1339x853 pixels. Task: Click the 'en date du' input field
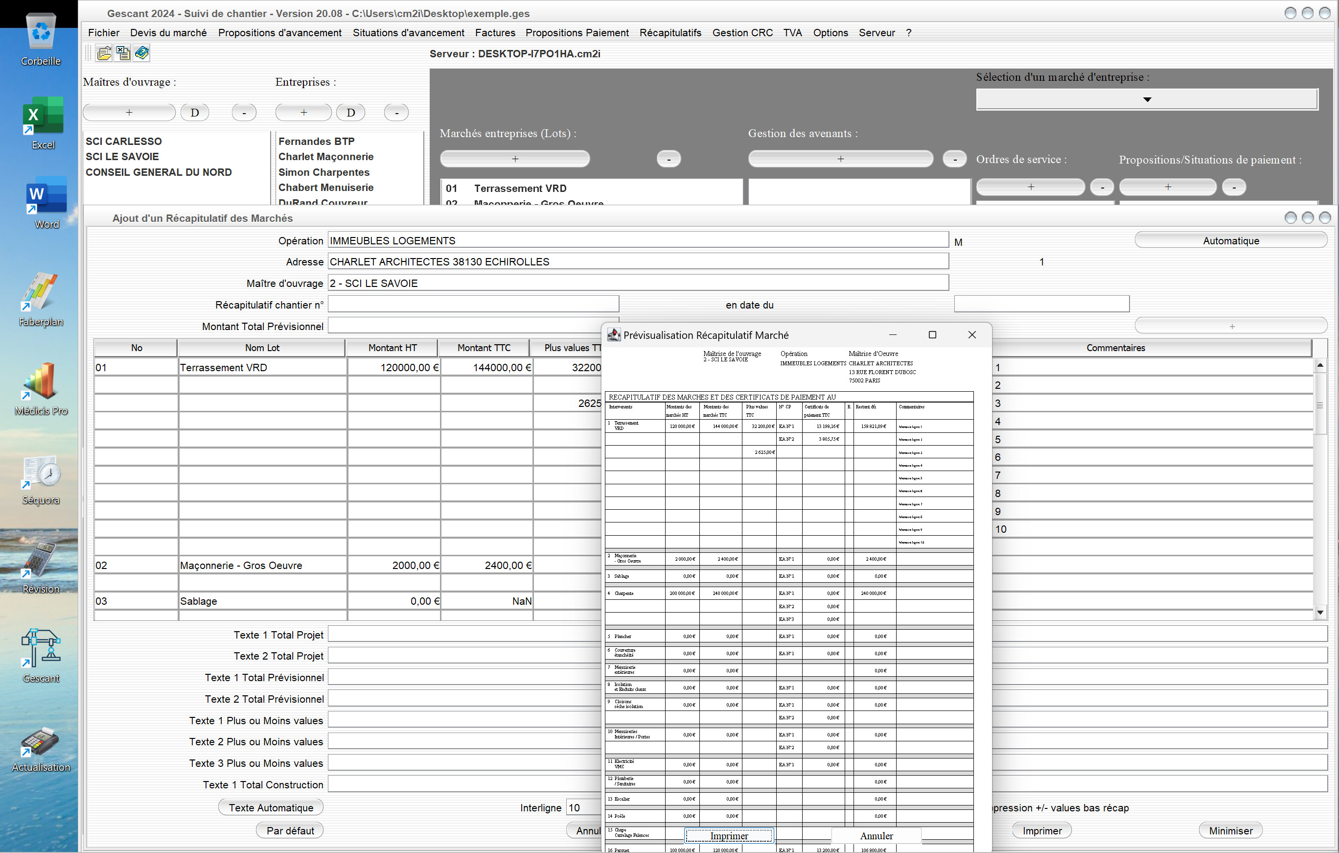click(1041, 305)
